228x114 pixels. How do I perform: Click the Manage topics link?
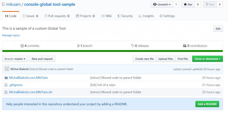tap(11, 35)
